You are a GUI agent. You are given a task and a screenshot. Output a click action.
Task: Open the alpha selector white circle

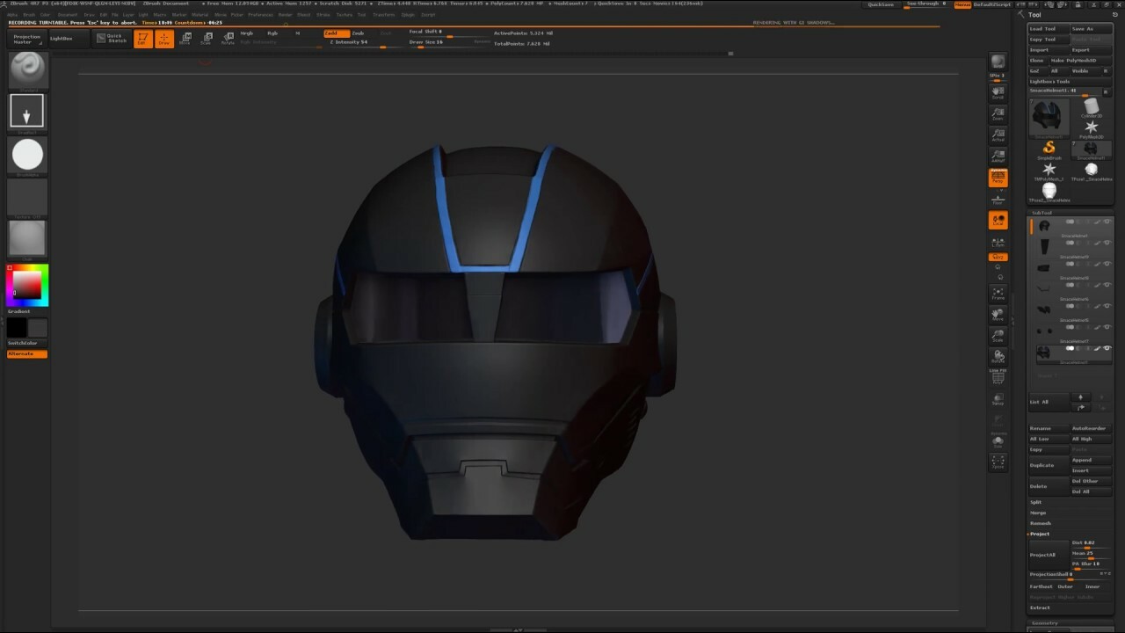(x=27, y=155)
